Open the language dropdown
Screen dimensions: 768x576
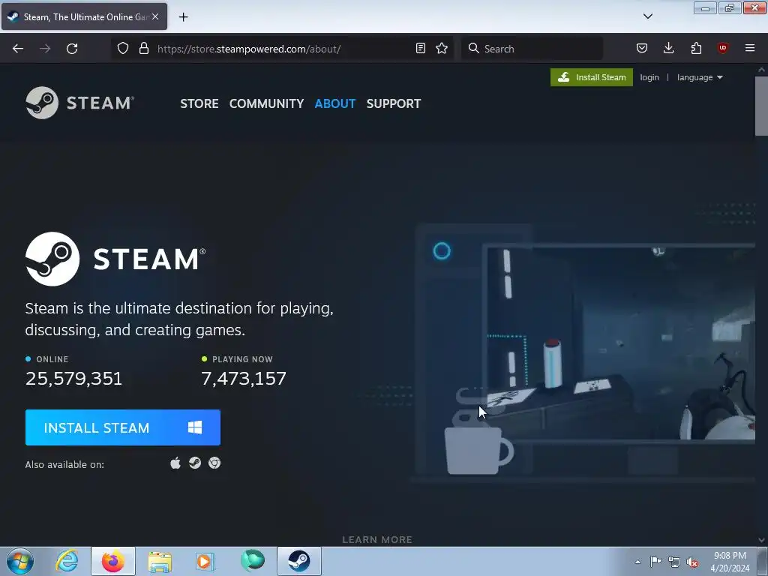click(700, 77)
